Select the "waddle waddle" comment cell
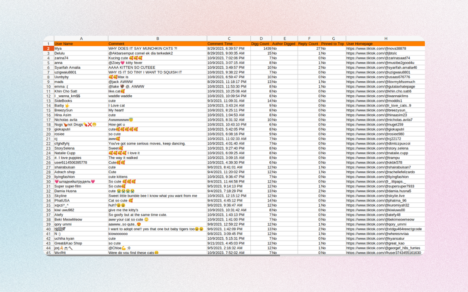This screenshot has height=292, width=468. pyautogui.click(x=120, y=96)
